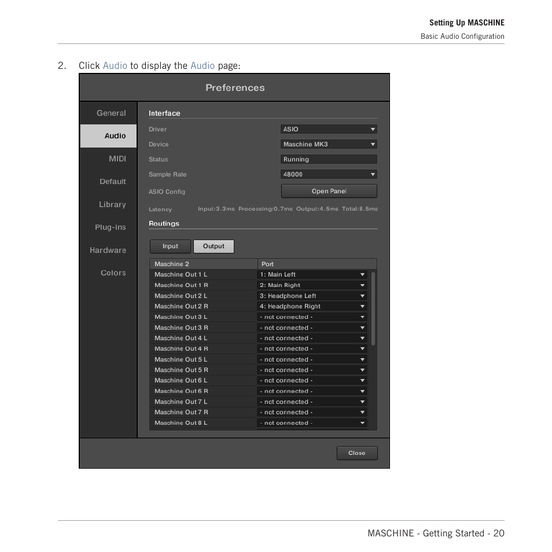
Task: Select the Maschine Out 5 L row label
Action: pos(181,359)
